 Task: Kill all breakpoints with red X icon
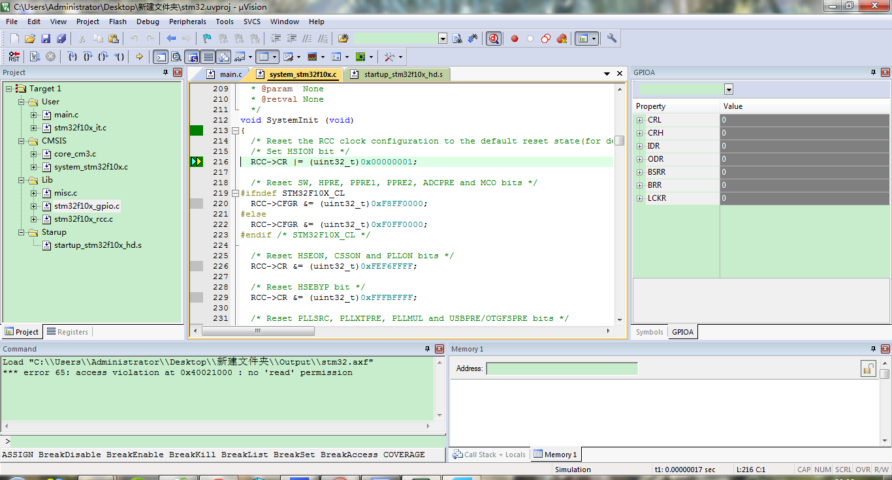(562, 38)
